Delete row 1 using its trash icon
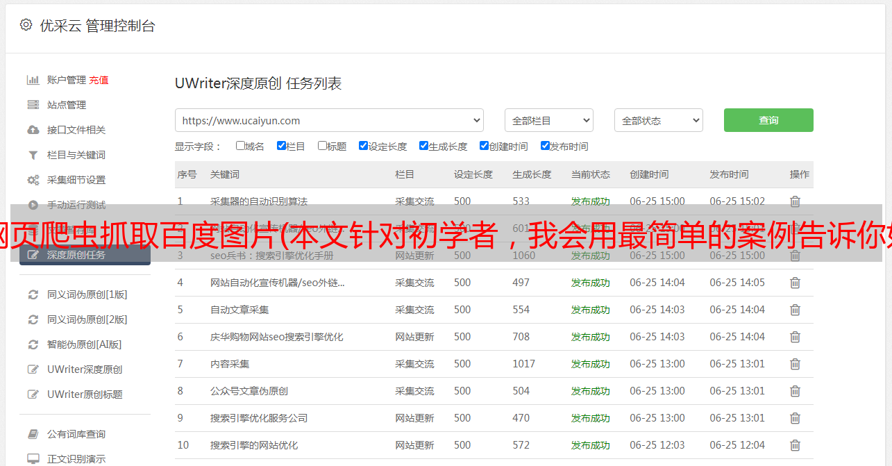This screenshot has height=466, width=892. click(x=795, y=201)
